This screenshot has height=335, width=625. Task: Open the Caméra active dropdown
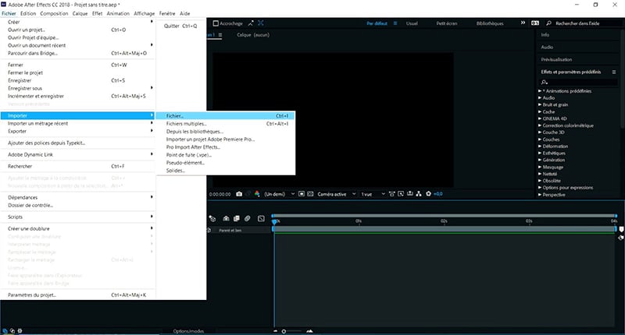335,193
